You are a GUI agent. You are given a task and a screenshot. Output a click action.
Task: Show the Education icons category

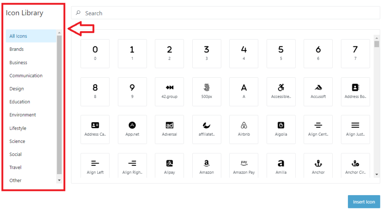(20, 102)
